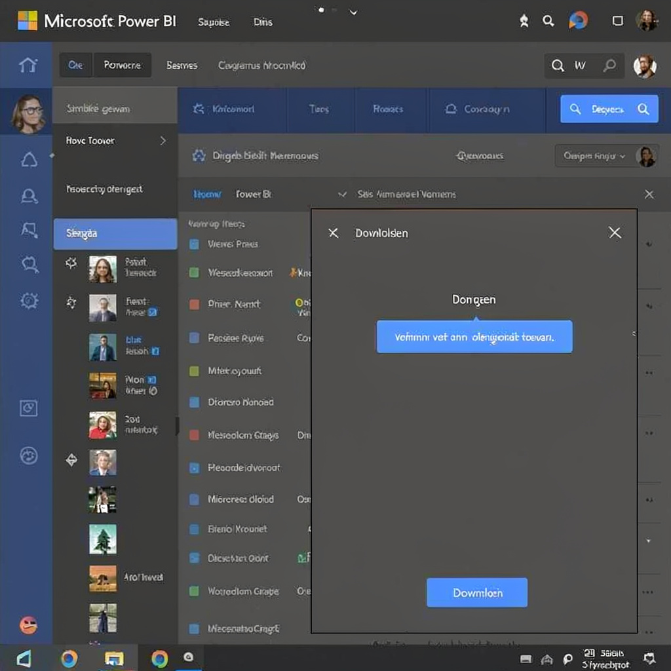Click the pin icon in the title bar
671x671 pixels.
tap(524, 21)
